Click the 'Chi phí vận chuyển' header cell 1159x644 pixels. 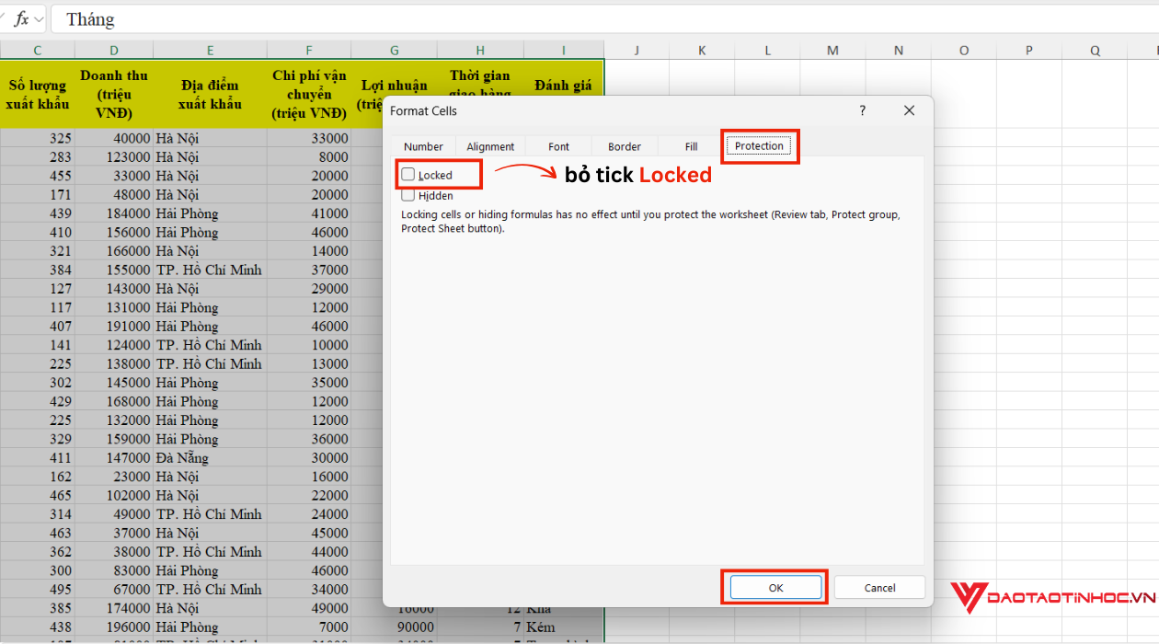click(x=309, y=94)
